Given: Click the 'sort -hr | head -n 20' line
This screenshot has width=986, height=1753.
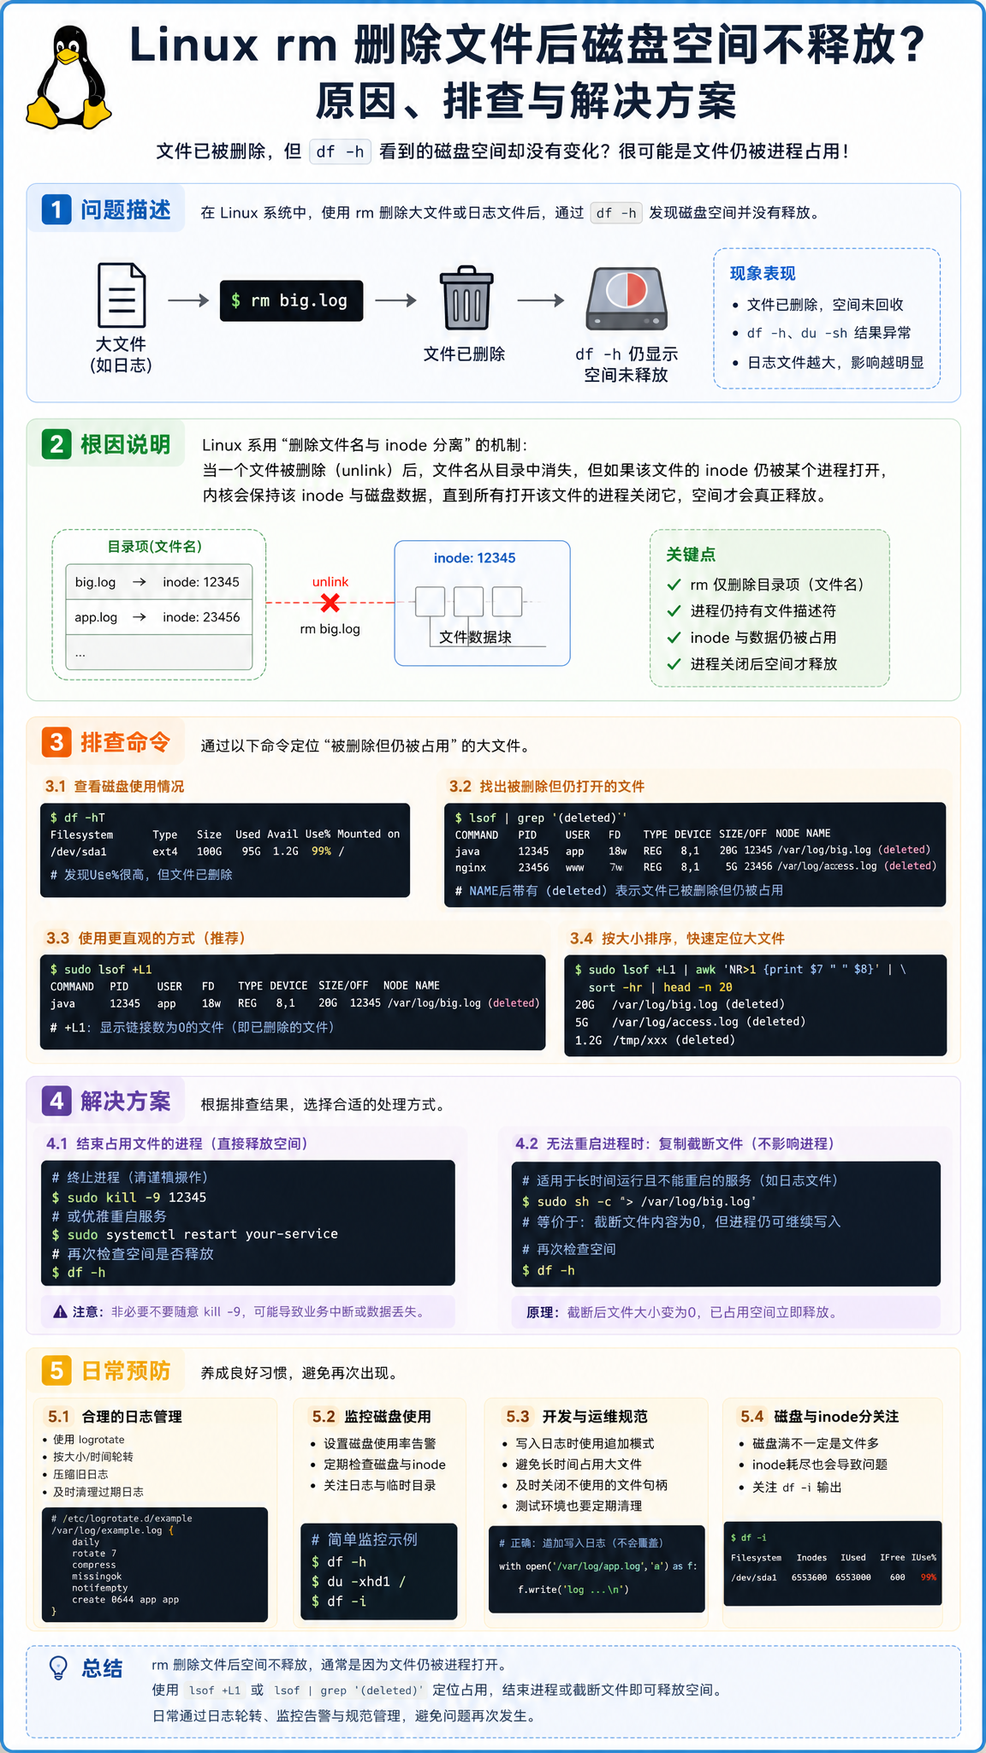Looking at the screenshot, I should [x=661, y=987].
